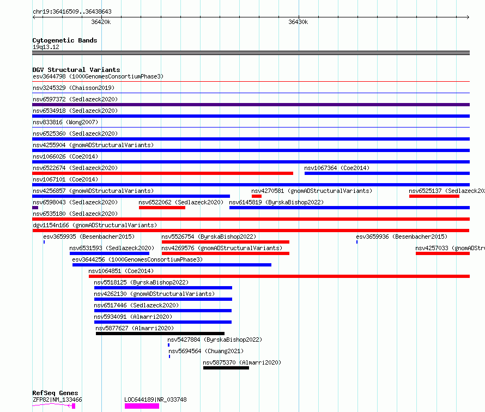Screen dimensions: 485x412
Task: Open the nsv6522062 (Sedlazeck2020) label
Action: coord(181,202)
